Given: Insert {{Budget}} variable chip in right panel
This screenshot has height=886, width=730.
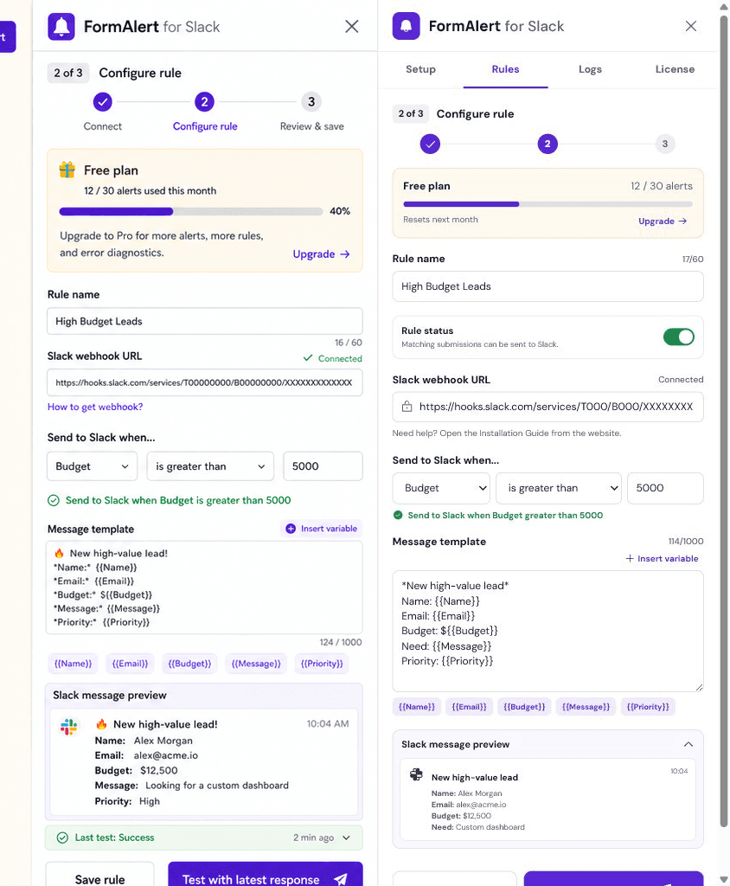Looking at the screenshot, I should 524,706.
